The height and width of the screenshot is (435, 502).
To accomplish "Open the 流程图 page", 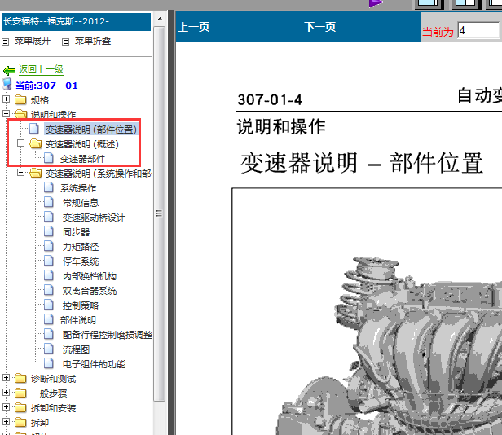I will pos(77,349).
